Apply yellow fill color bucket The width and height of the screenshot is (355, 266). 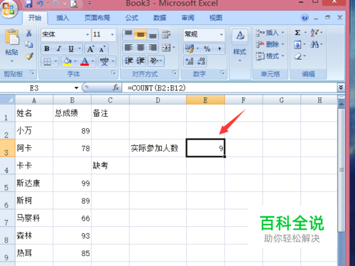pyautogui.click(x=67, y=62)
